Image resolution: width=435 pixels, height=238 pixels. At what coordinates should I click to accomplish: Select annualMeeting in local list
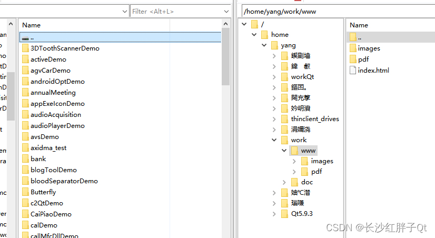pos(53,93)
